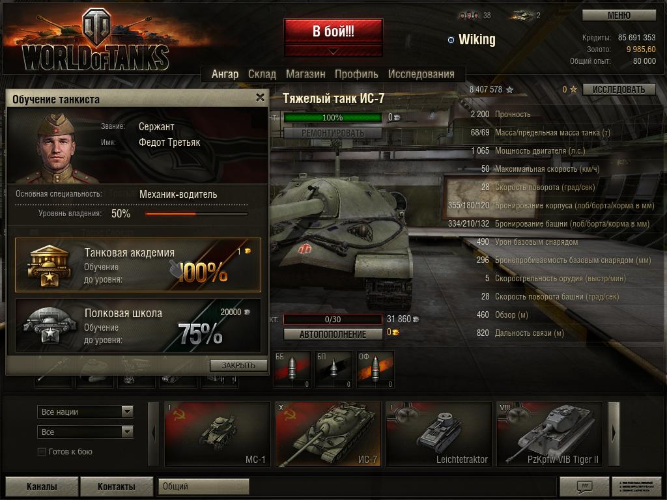667x500 pixels.
Task: Switch to the Магазин tab
Action: pyautogui.click(x=305, y=74)
